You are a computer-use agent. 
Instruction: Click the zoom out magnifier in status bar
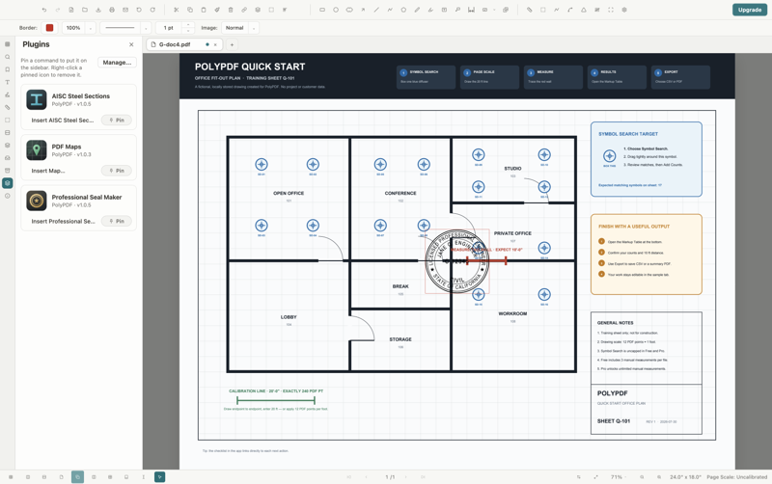tap(642, 477)
